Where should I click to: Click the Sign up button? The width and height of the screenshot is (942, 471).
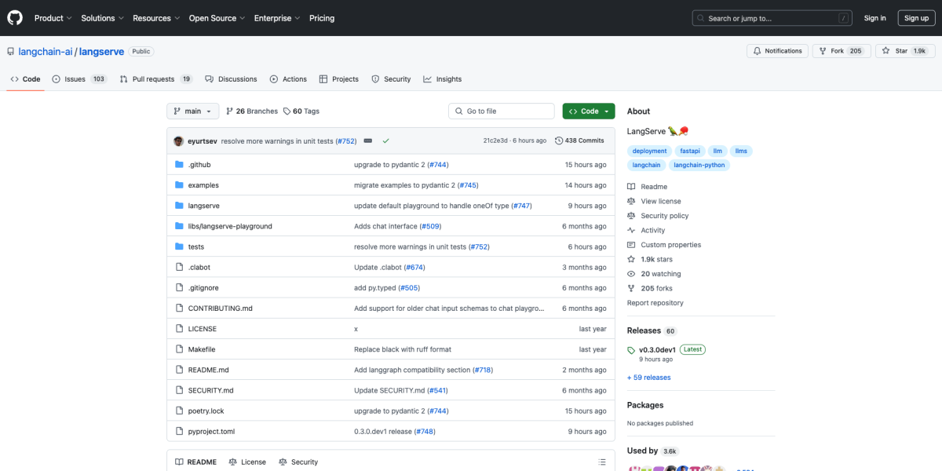coord(916,18)
